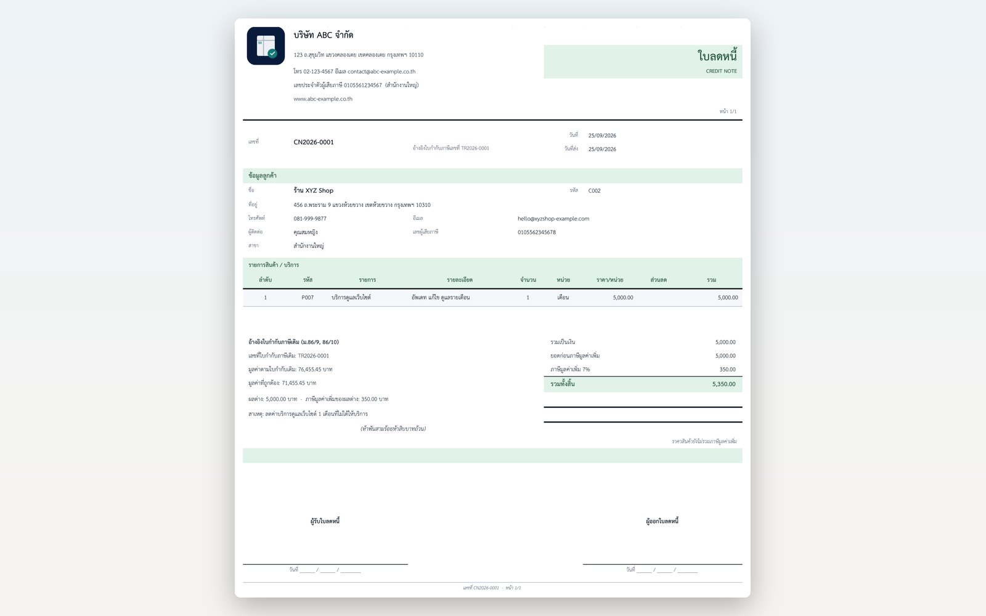Select the date value beside วันที่ส่ง
986x616 pixels.
602,149
